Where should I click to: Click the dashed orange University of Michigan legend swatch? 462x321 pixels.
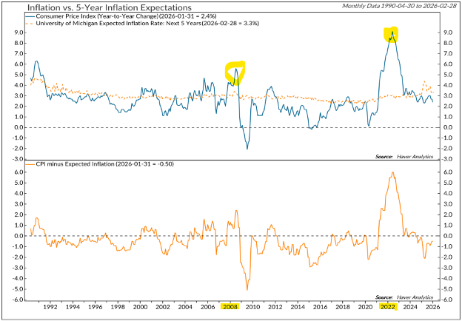(30, 23)
